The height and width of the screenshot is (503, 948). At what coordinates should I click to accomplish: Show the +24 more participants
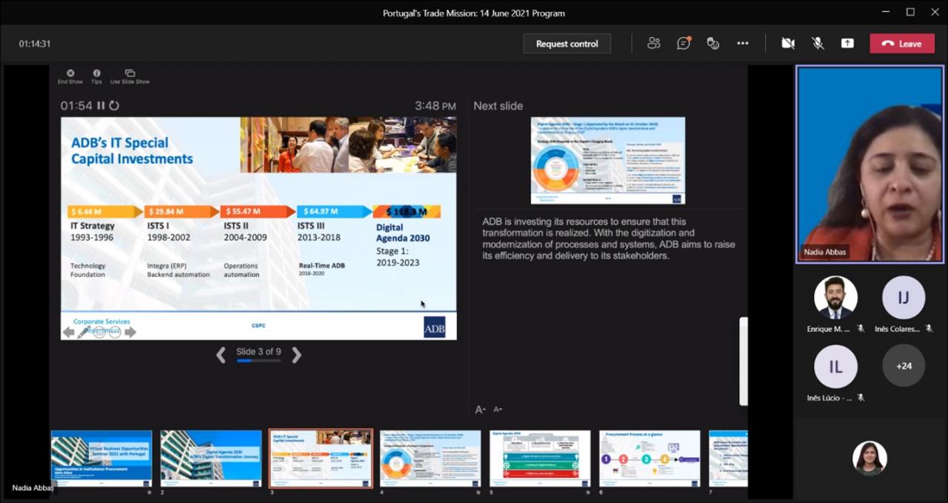(x=904, y=366)
